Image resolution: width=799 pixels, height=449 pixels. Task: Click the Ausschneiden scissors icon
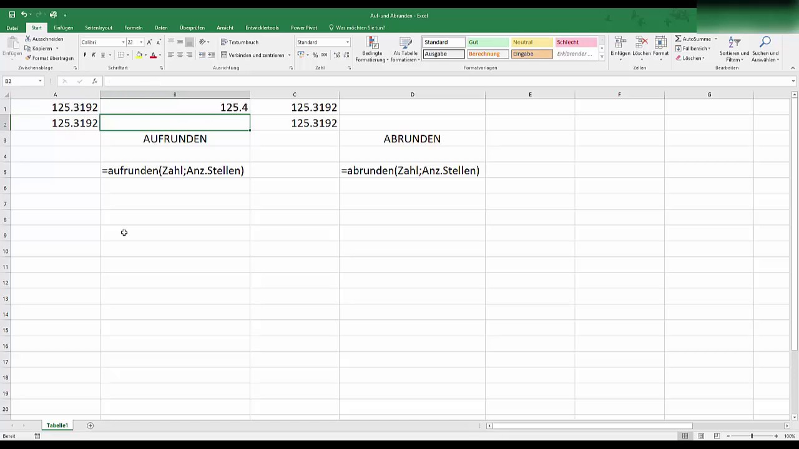(x=28, y=39)
